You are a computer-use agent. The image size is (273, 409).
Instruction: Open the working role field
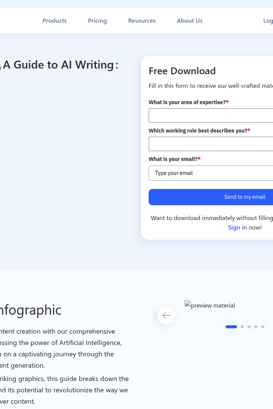click(x=211, y=144)
